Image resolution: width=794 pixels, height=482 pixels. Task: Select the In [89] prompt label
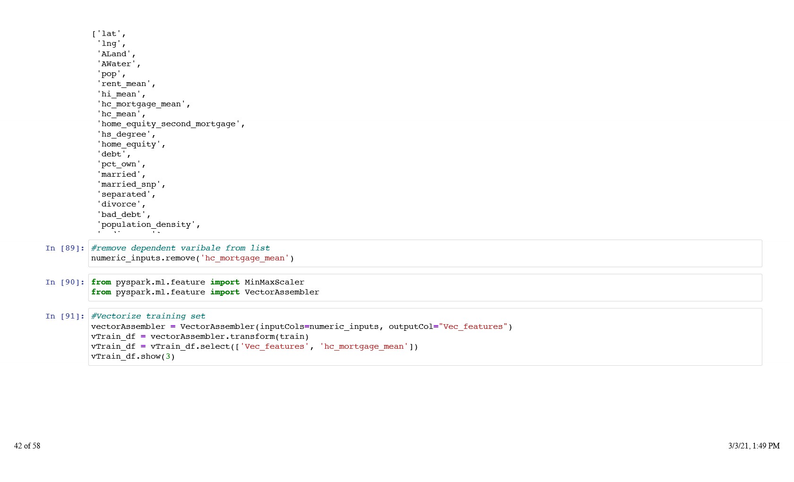point(65,248)
